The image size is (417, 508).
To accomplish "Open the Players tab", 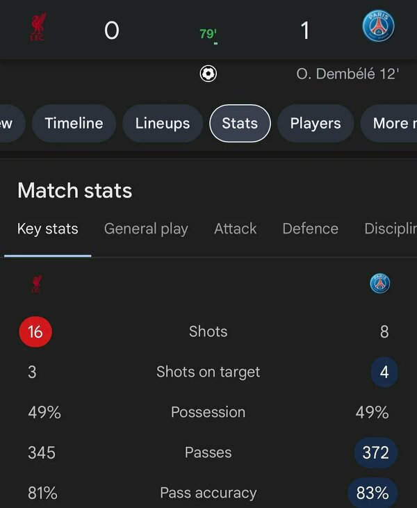I will [x=316, y=124].
